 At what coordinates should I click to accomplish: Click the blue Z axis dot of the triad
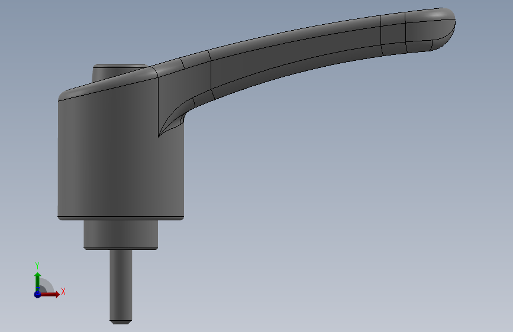coord(38,294)
